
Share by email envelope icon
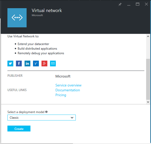pyautogui.click(x=53, y=63)
